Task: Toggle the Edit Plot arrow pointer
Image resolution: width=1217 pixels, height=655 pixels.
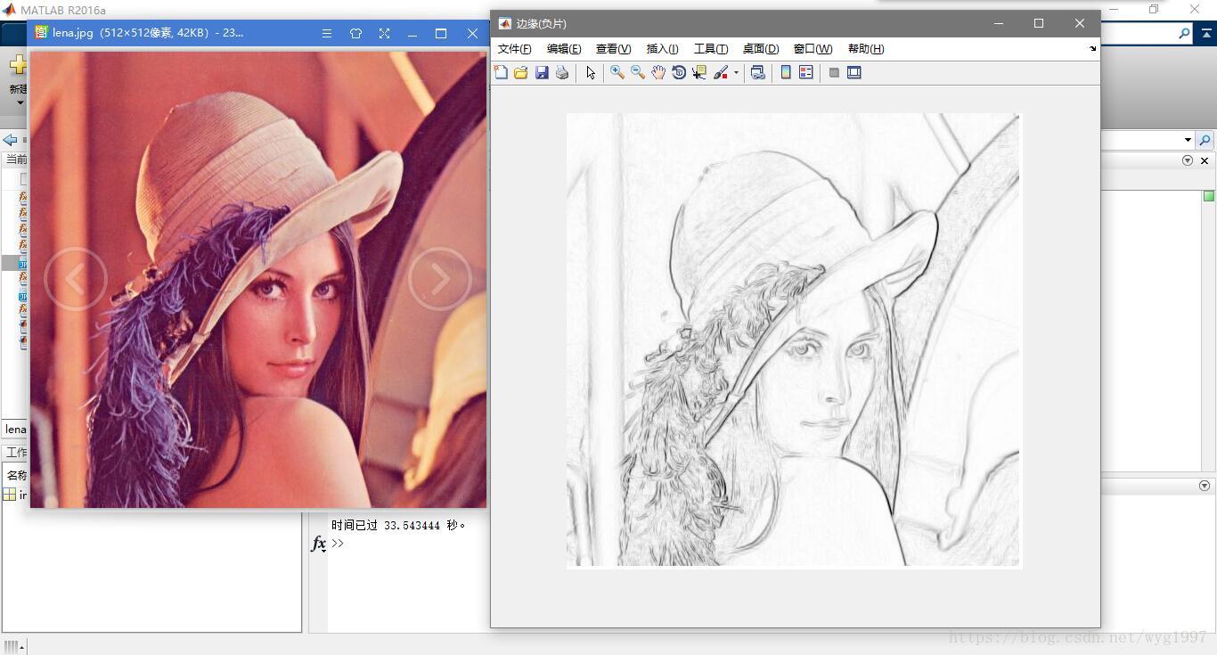Action: tap(591, 73)
